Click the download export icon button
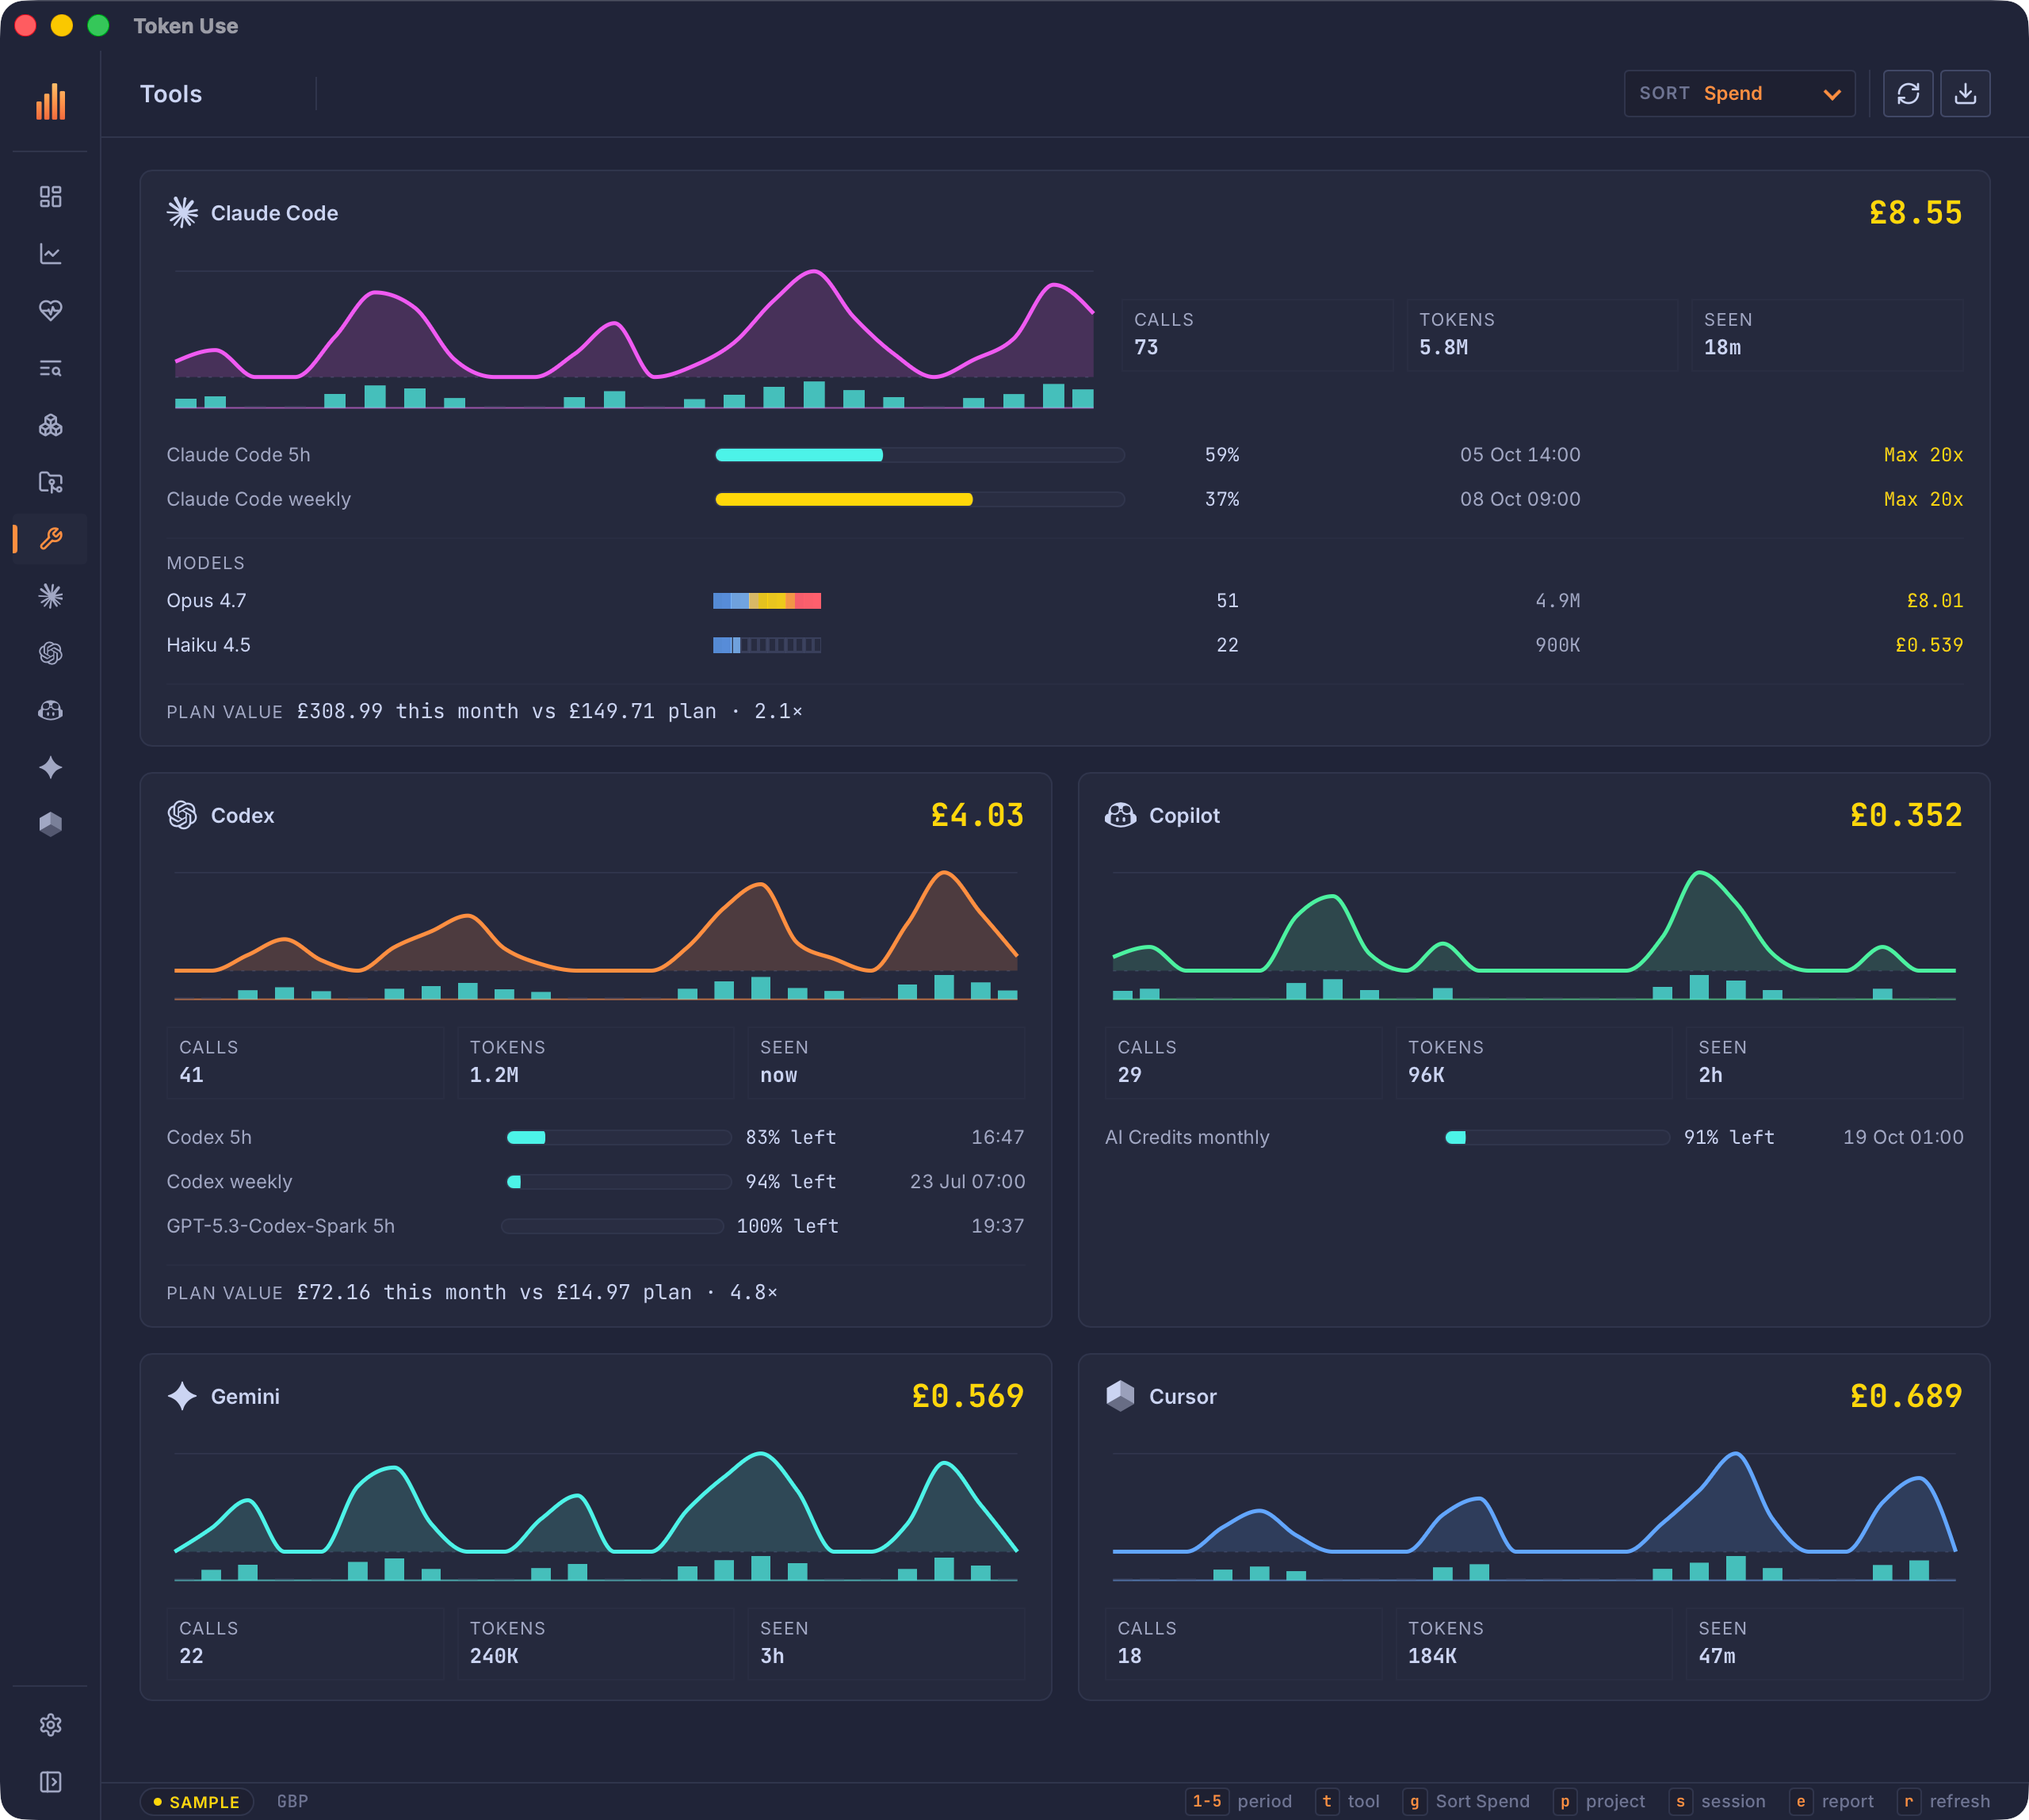The width and height of the screenshot is (2029, 1820). point(1965,93)
